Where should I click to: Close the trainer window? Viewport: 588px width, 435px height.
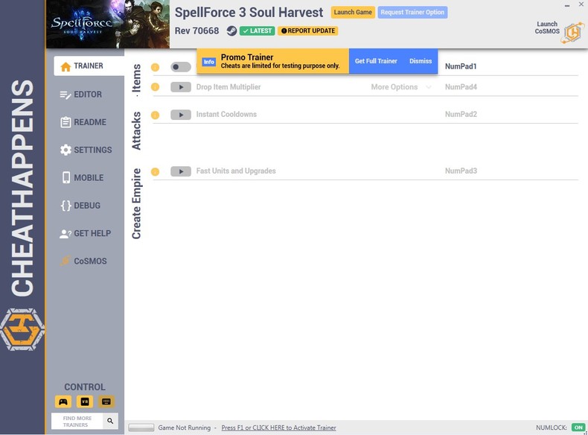click(x=581, y=4)
